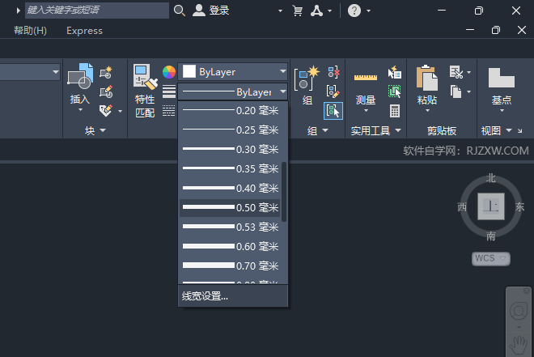Click the ViewCube 上 top face
The width and height of the screenshot is (534, 357).
pyautogui.click(x=491, y=206)
